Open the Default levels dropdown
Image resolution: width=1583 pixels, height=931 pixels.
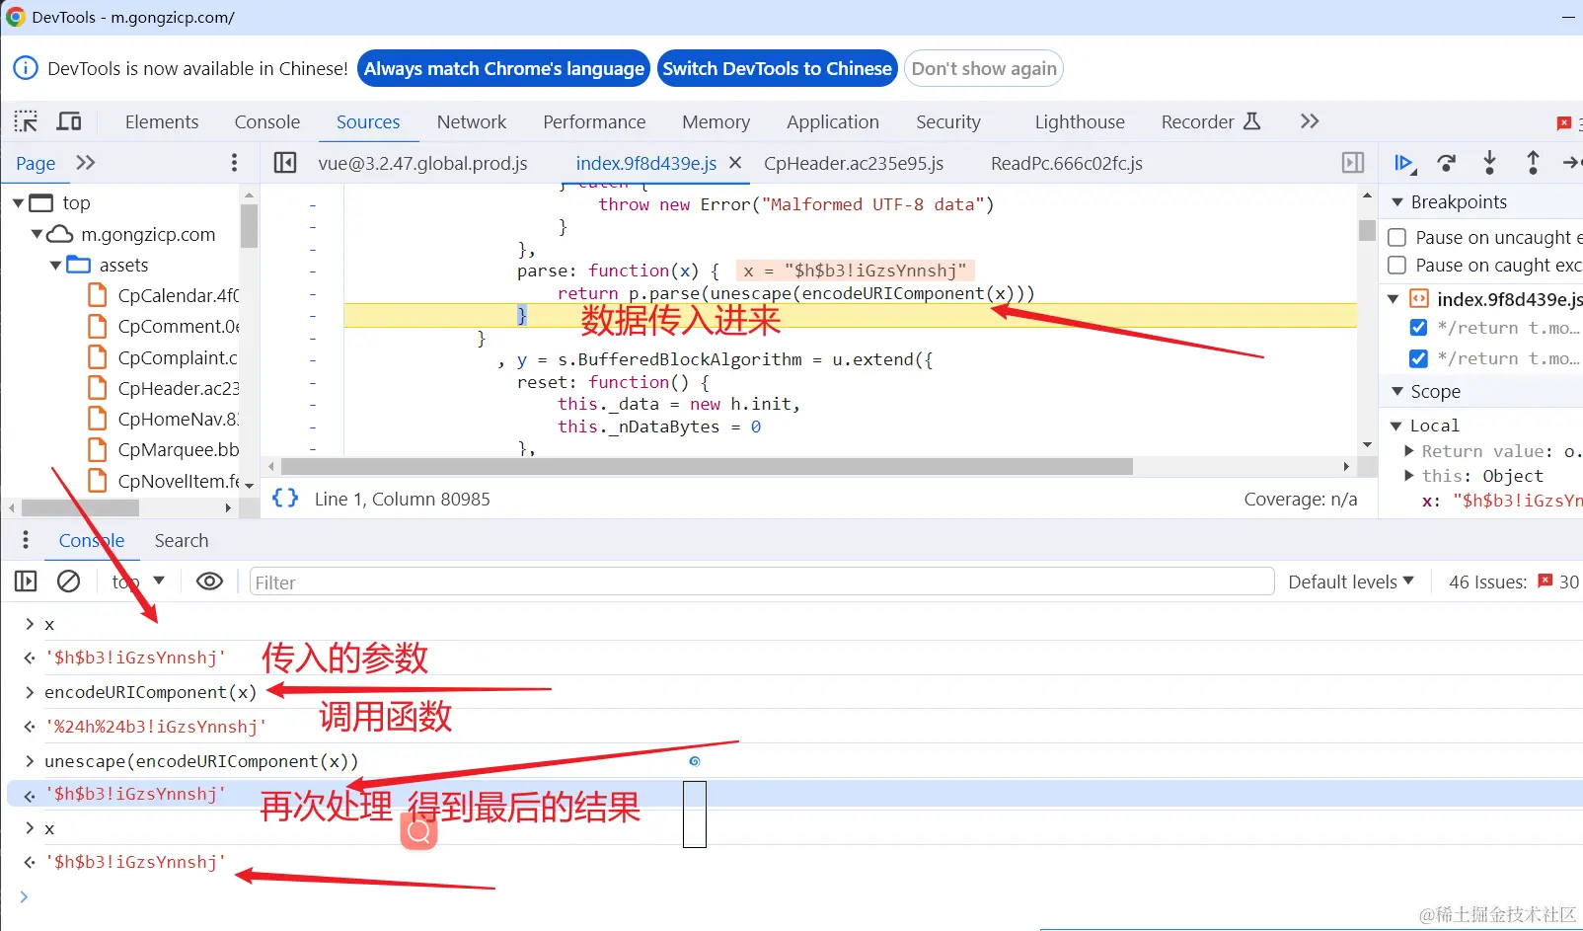pyautogui.click(x=1351, y=582)
